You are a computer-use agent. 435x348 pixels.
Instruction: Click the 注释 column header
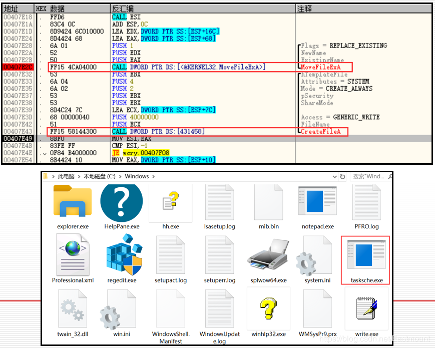364,9
